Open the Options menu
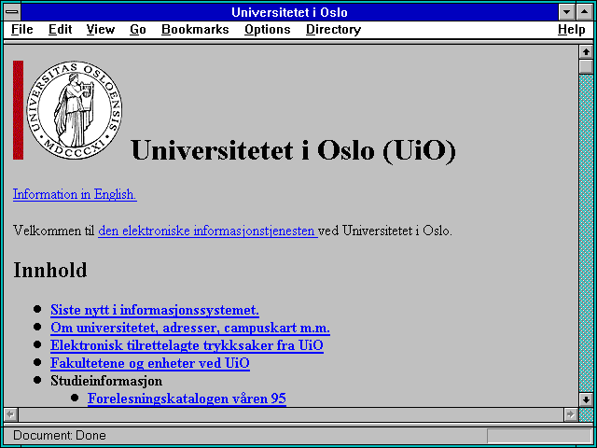 268,29
